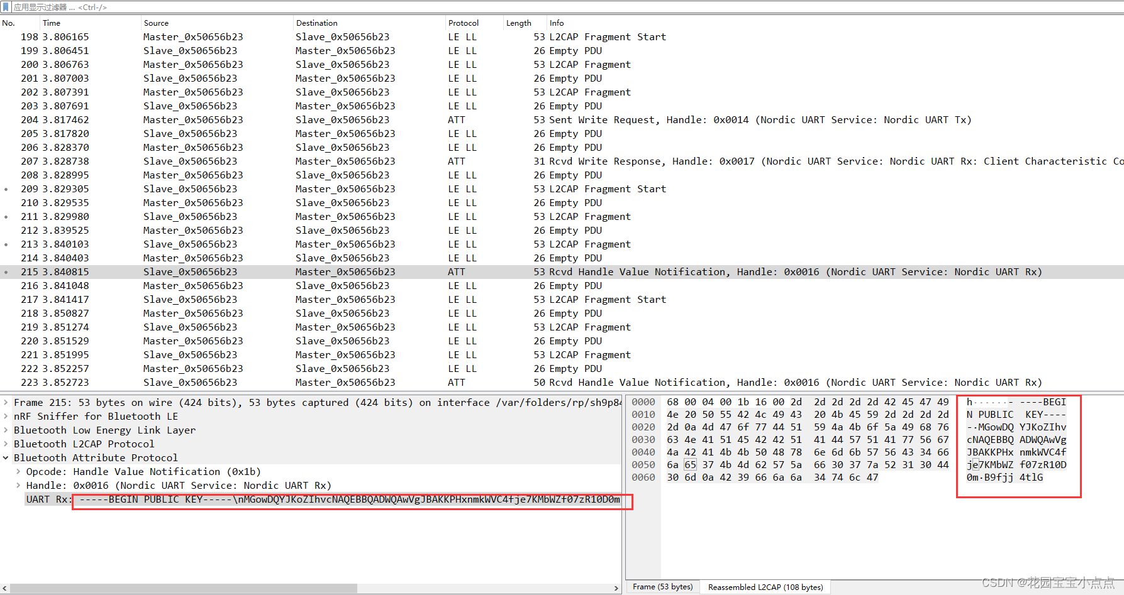Click the details pane horizontal scrollbar thumb
This screenshot has width=1124, height=595.
pos(184,589)
